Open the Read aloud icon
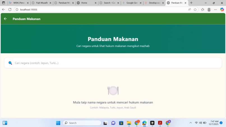This screenshot has height=127, width=226. 189,10
